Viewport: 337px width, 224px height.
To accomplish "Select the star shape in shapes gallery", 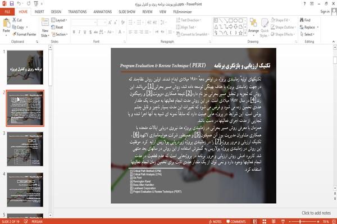I will point(240,33).
